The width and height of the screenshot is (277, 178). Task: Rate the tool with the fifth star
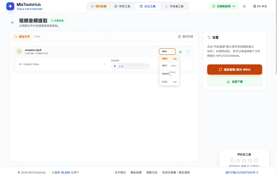[x=256, y=160]
